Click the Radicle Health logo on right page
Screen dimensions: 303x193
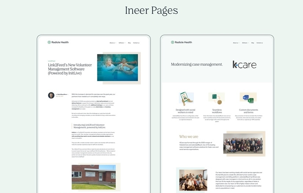(181, 42)
